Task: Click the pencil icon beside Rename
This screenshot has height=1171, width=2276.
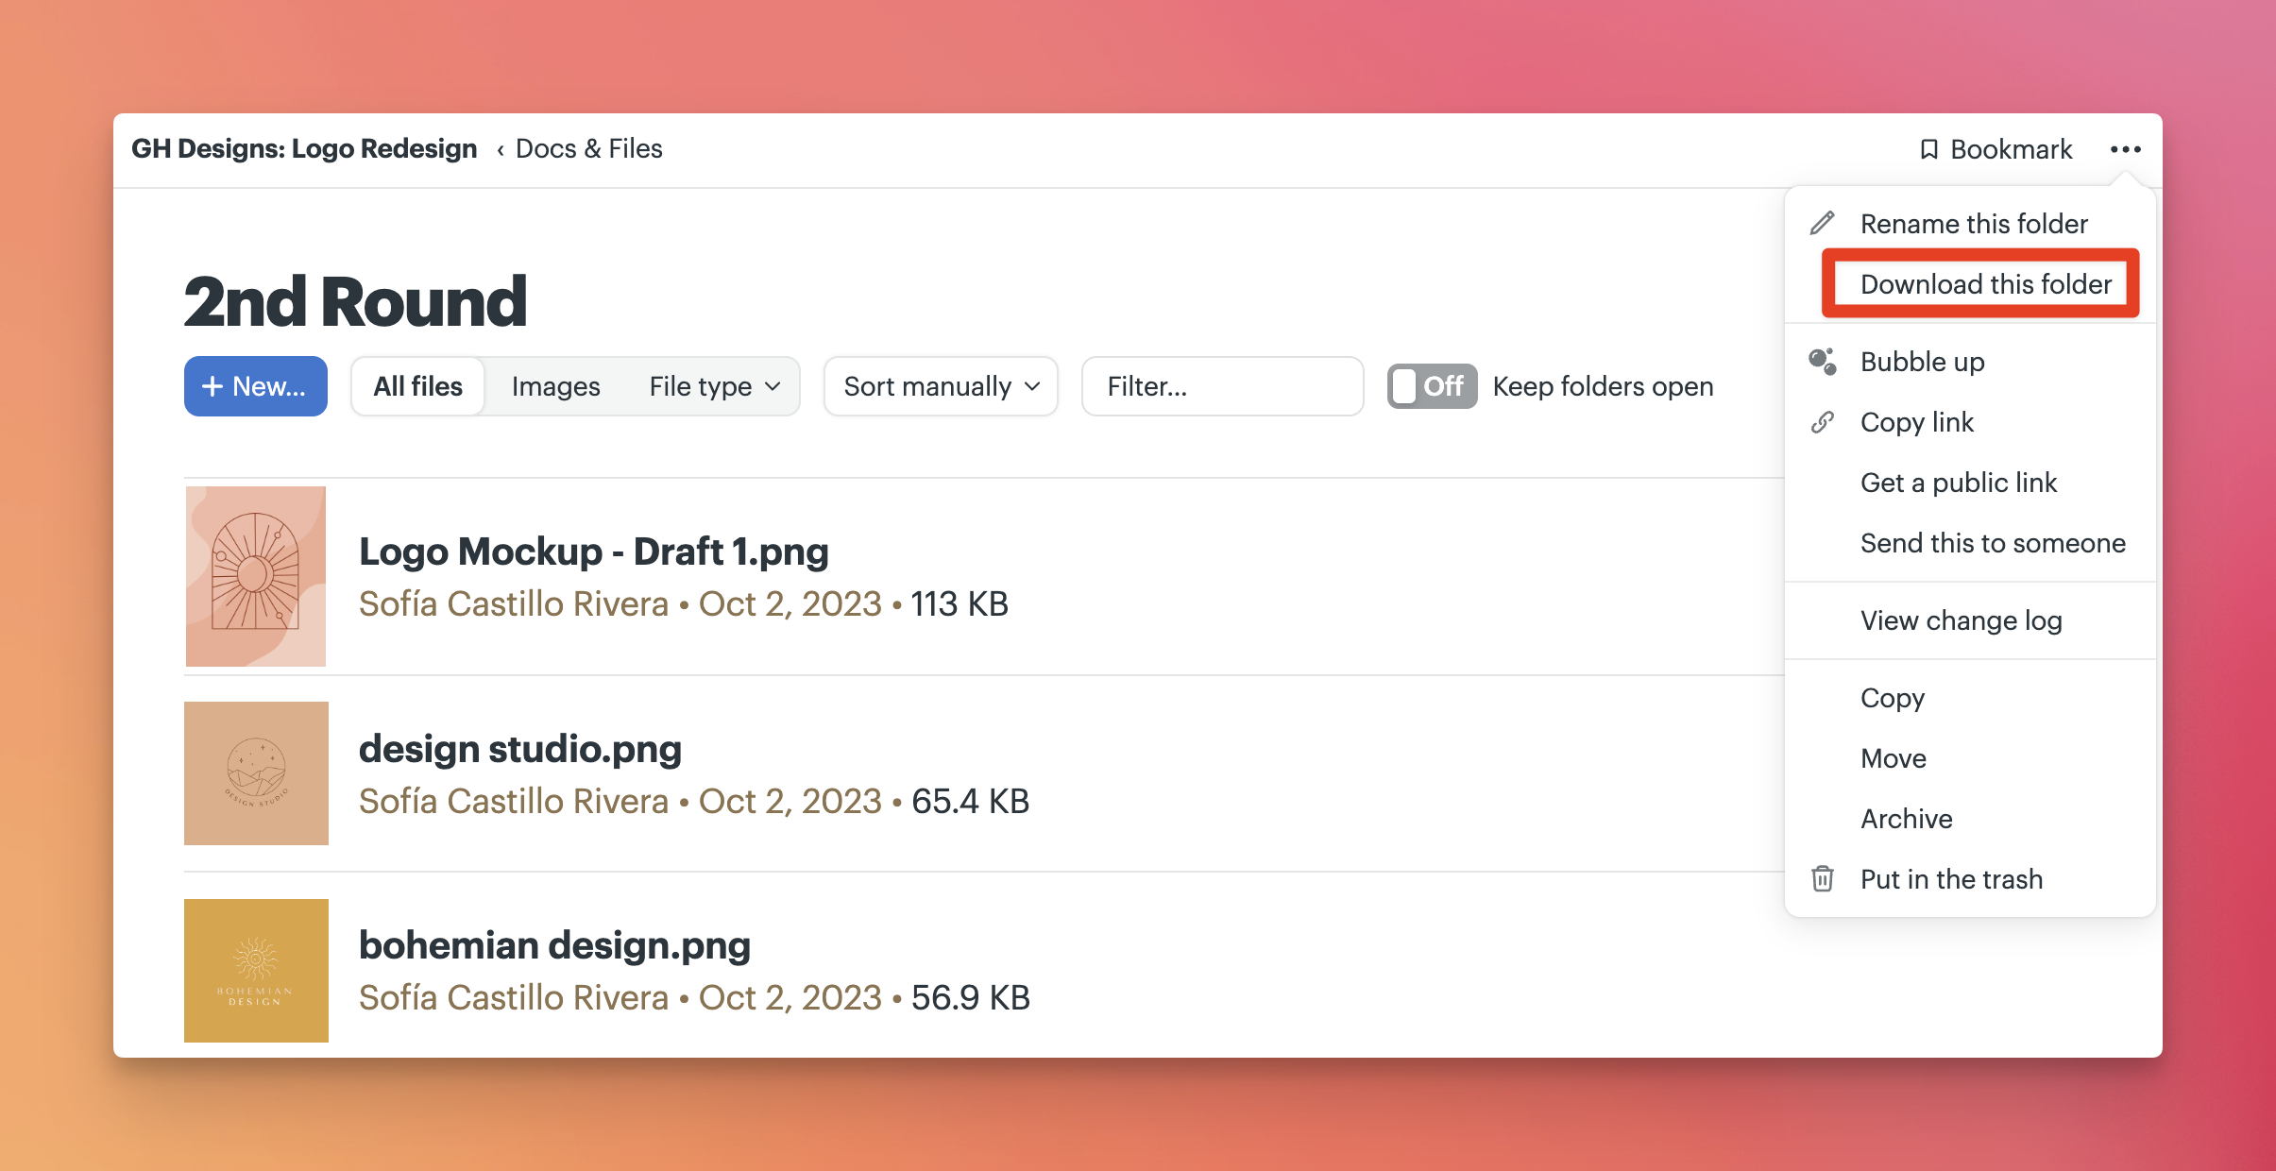Action: pyautogui.click(x=1822, y=223)
